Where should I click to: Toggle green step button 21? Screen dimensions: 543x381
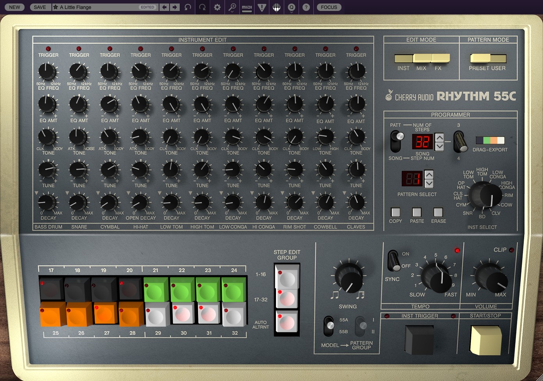(x=156, y=289)
